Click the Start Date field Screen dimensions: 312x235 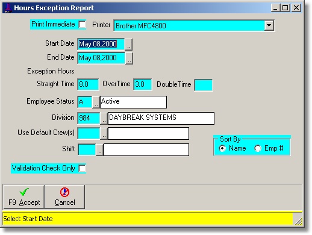[101, 44]
